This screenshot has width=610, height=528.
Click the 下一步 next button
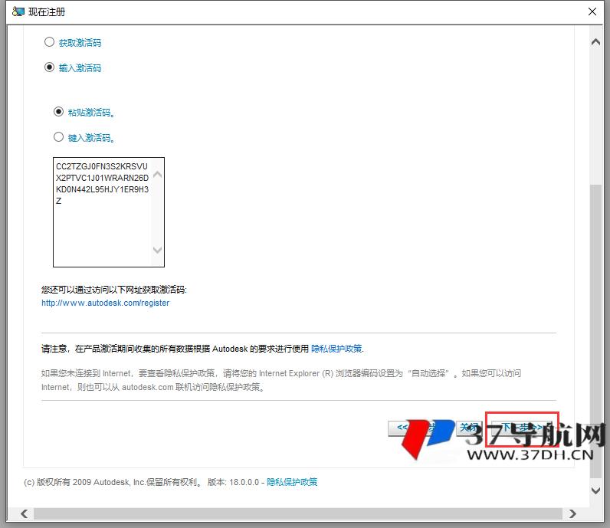click(x=522, y=428)
